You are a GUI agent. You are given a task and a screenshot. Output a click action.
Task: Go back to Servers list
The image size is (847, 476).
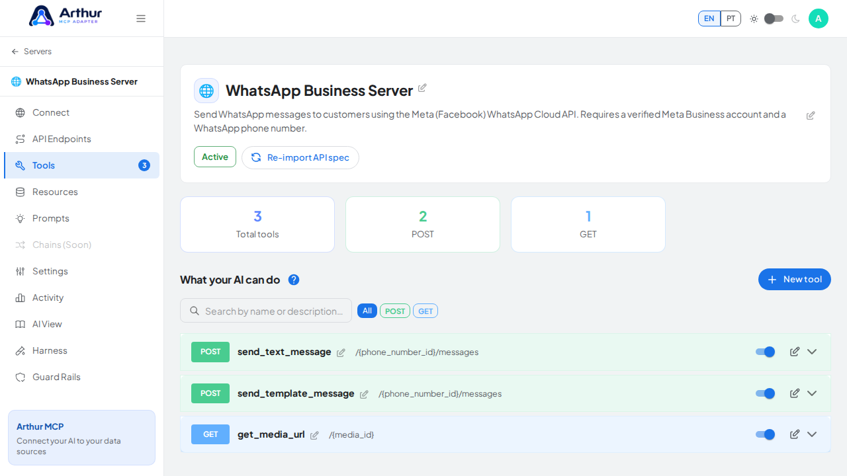pos(32,52)
